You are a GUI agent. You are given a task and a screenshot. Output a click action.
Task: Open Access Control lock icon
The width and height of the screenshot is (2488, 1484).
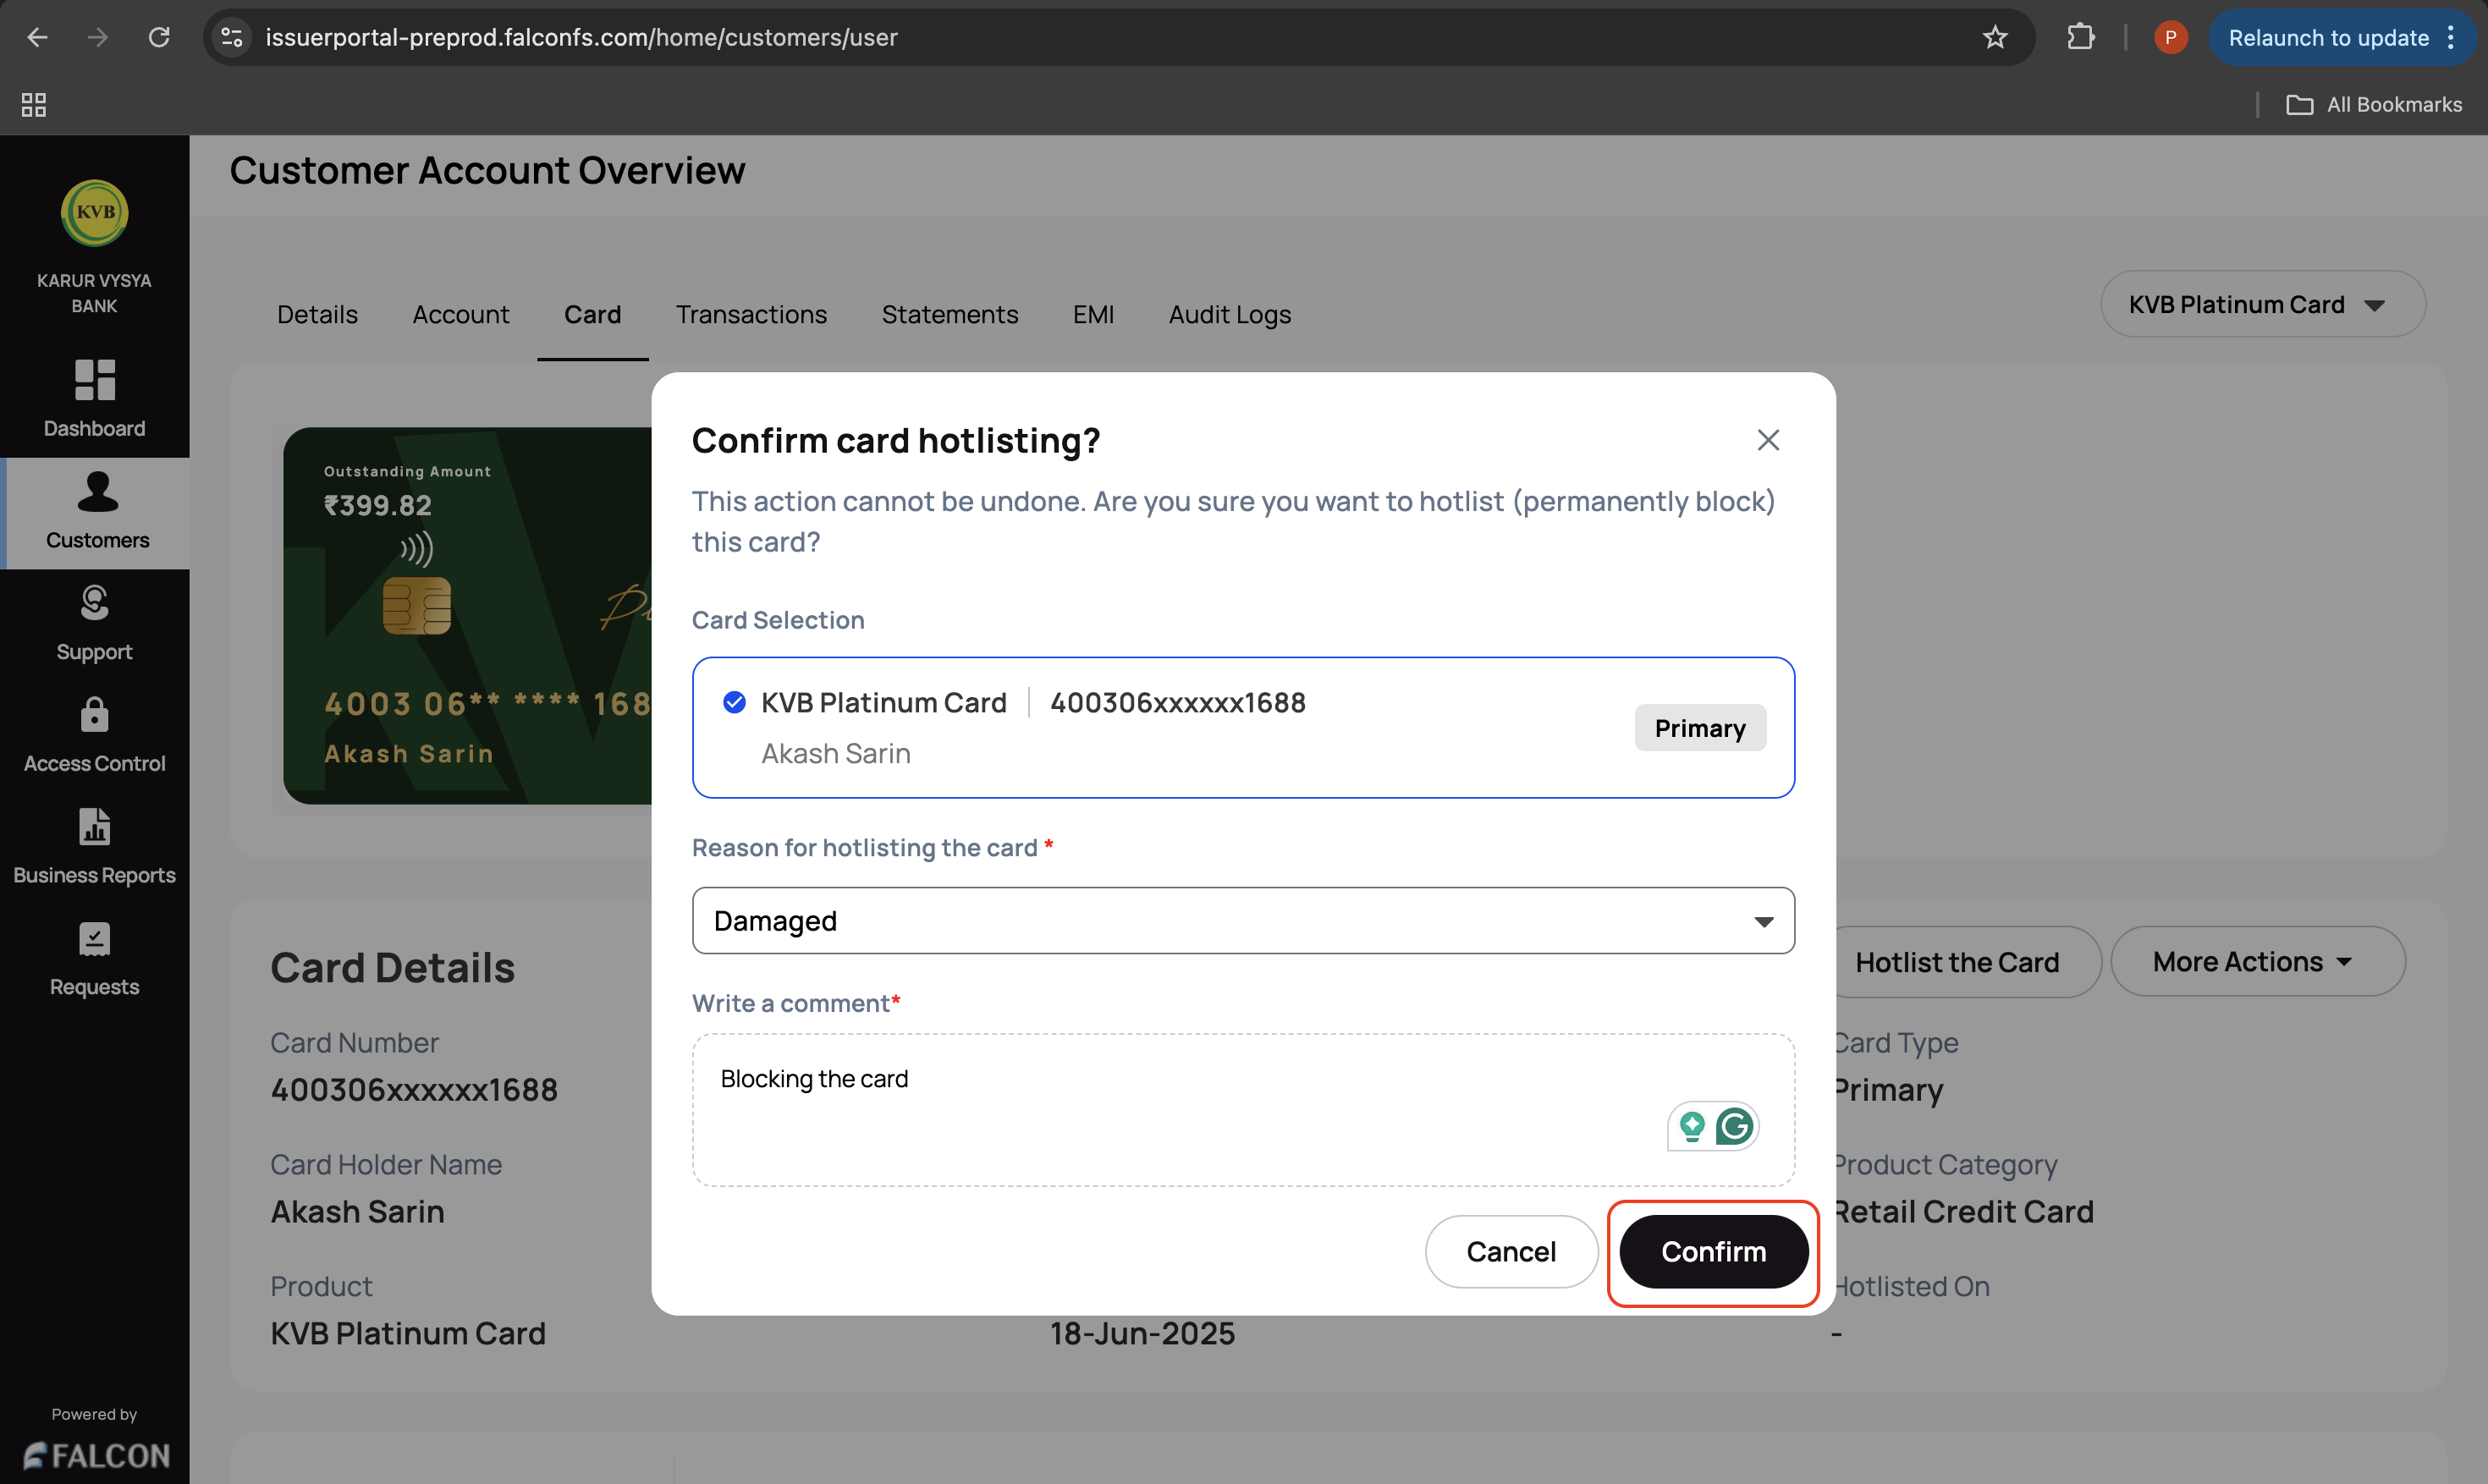[94, 715]
